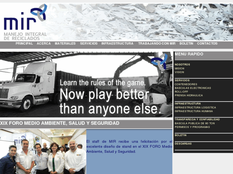Open BASCULAS ELECTRONICAS link

[193, 88]
